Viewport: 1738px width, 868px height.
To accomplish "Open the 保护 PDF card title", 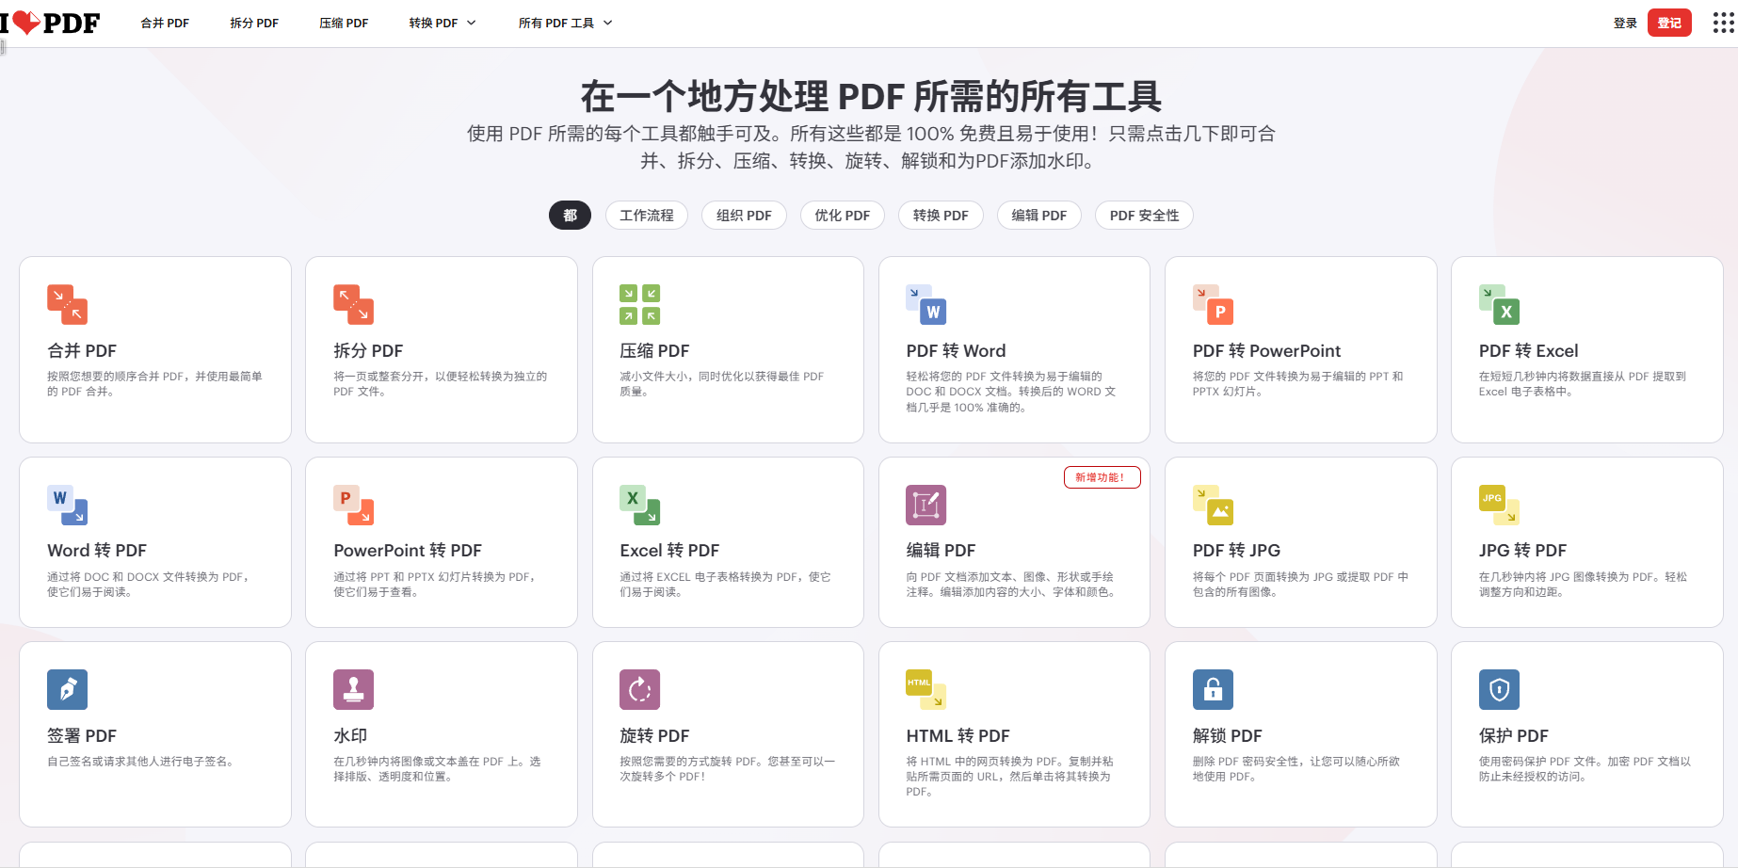I will (x=1513, y=736).
